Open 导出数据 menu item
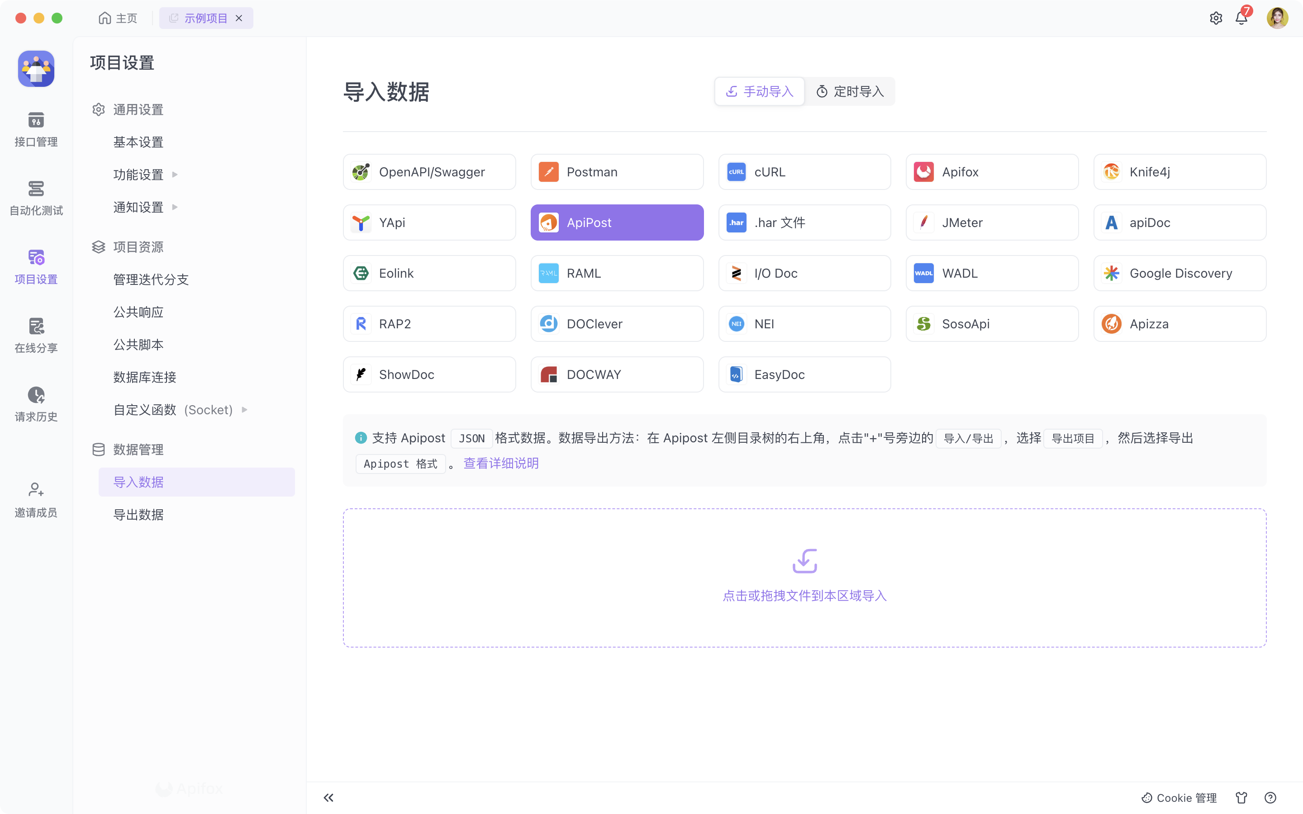Image resolution: width=1303 pixels, height=814 pixels. coord(138,515)
